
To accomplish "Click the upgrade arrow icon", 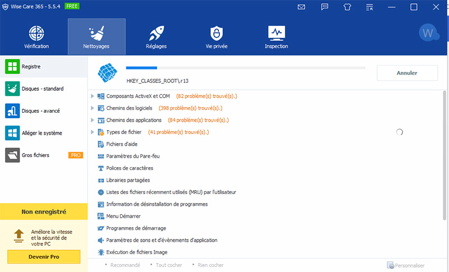I will (x=19, y=236).
